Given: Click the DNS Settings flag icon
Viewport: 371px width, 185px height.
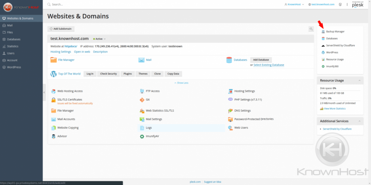Looking at the screenshot, I should [x=230, y=111].
